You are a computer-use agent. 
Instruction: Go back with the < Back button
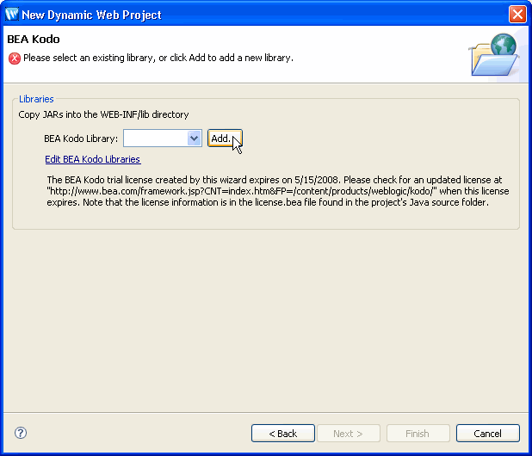(283, 434)
